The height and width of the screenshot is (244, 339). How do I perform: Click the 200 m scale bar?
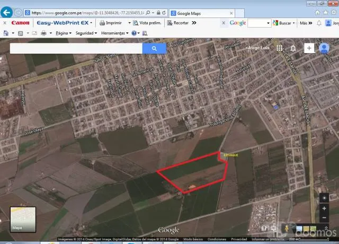pos(309,239)
